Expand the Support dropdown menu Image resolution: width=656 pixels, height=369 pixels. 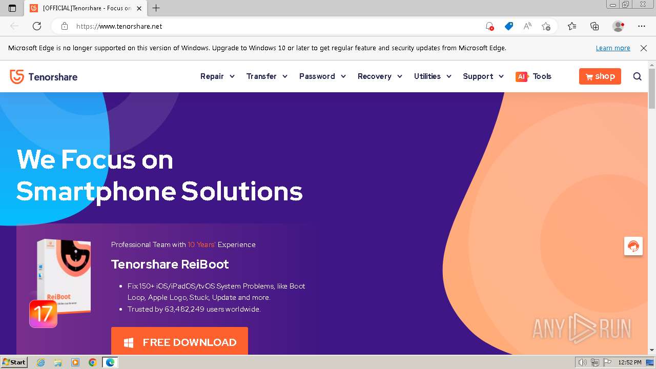coord(483,76)
